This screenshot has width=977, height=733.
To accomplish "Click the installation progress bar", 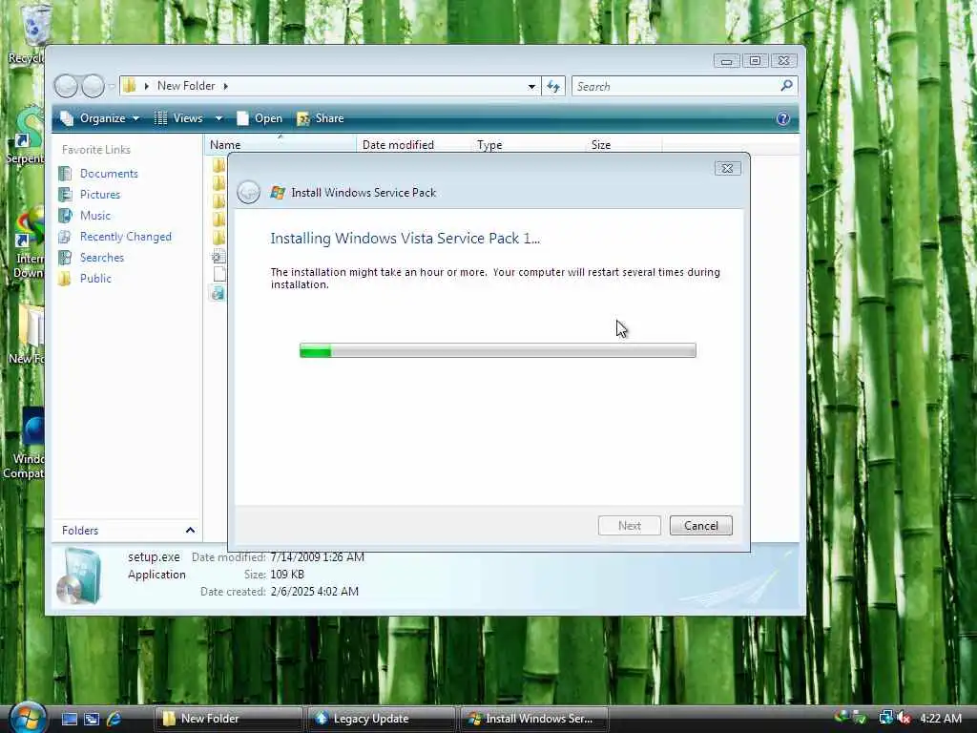I will click(x=498, y=350).
